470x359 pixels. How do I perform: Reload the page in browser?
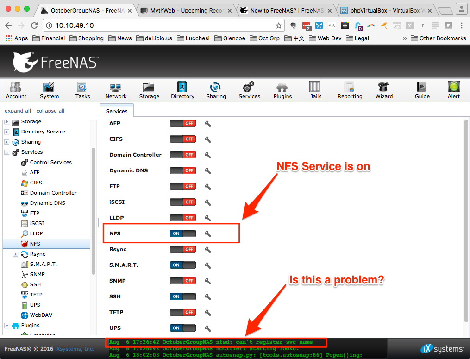point(34,25)
